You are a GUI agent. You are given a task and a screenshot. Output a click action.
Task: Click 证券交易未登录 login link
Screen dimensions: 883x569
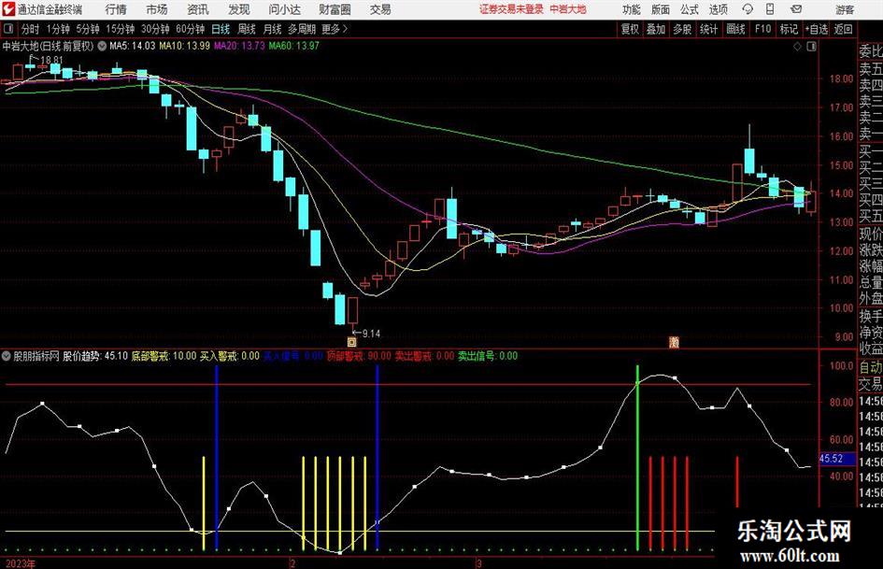511,9
